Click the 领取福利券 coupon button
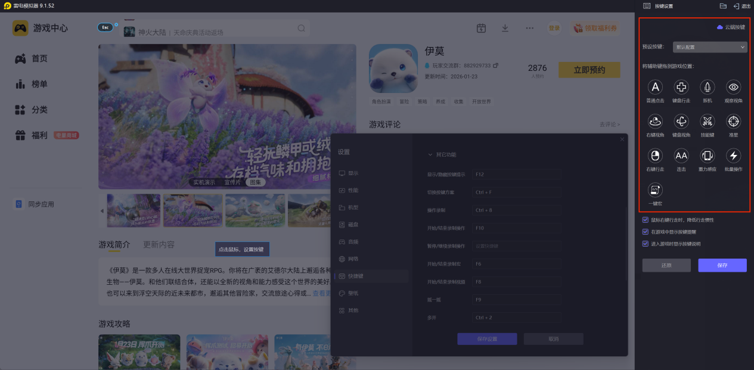Image resolution: width=754 pixels, height=370 pixels. (x=595, y=28)
